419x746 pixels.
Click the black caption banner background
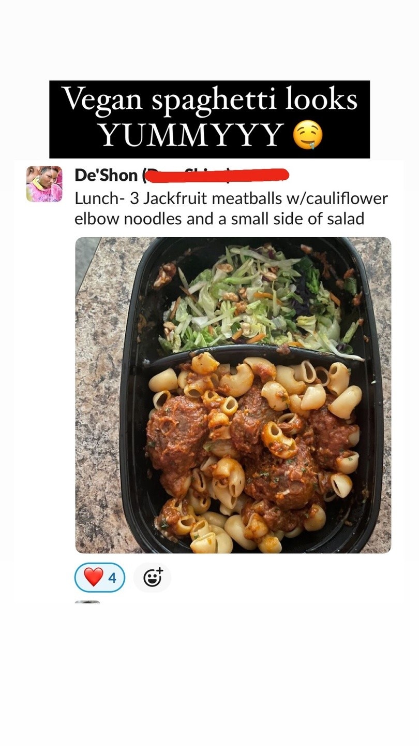[x=209, y=119]
